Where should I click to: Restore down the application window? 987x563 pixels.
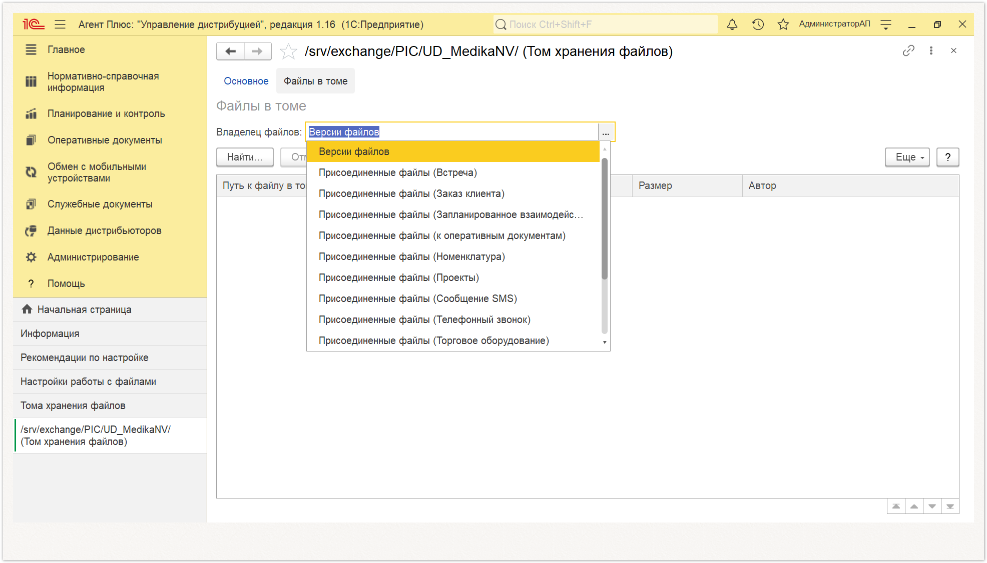(937, 24)
